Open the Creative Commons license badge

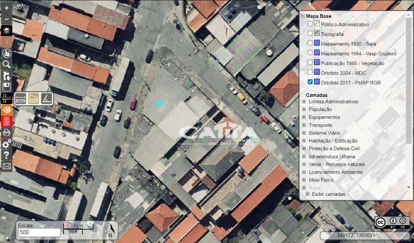coord(392,223)
